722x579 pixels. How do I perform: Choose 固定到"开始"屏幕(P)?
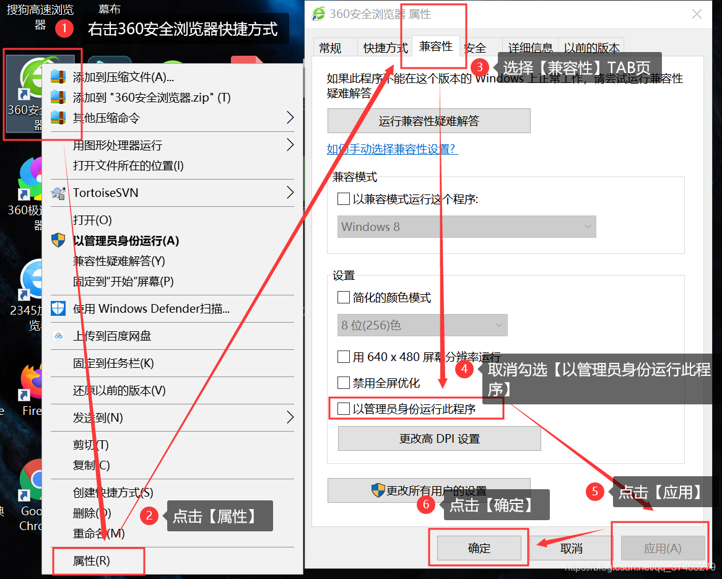(x=172, y=281)
